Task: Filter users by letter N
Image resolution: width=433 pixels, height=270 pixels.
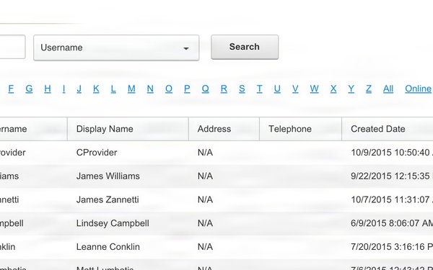Action: [150, 89]
